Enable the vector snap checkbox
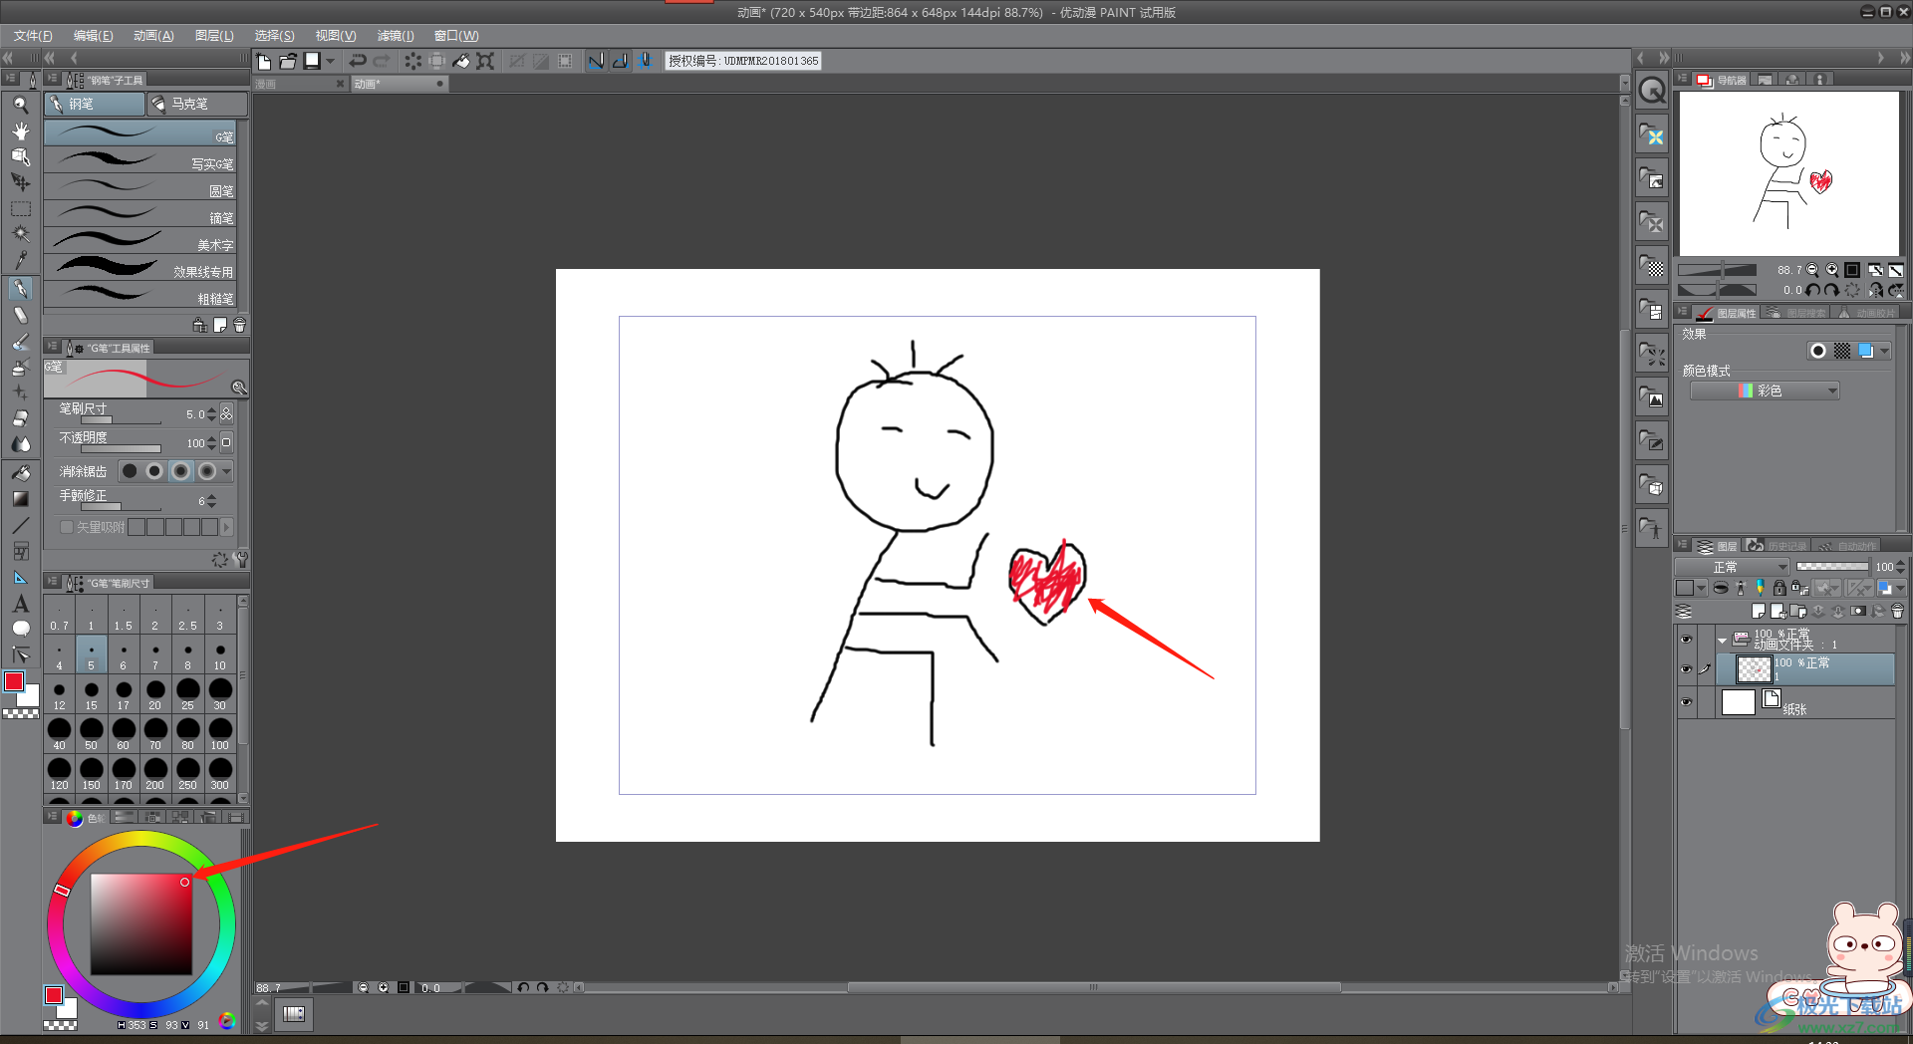The width and height of the screenshot is (1913, 1044). click(x=67, y=527)
